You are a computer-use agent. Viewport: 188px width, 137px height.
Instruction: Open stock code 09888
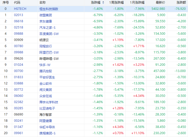coord(18,34)
